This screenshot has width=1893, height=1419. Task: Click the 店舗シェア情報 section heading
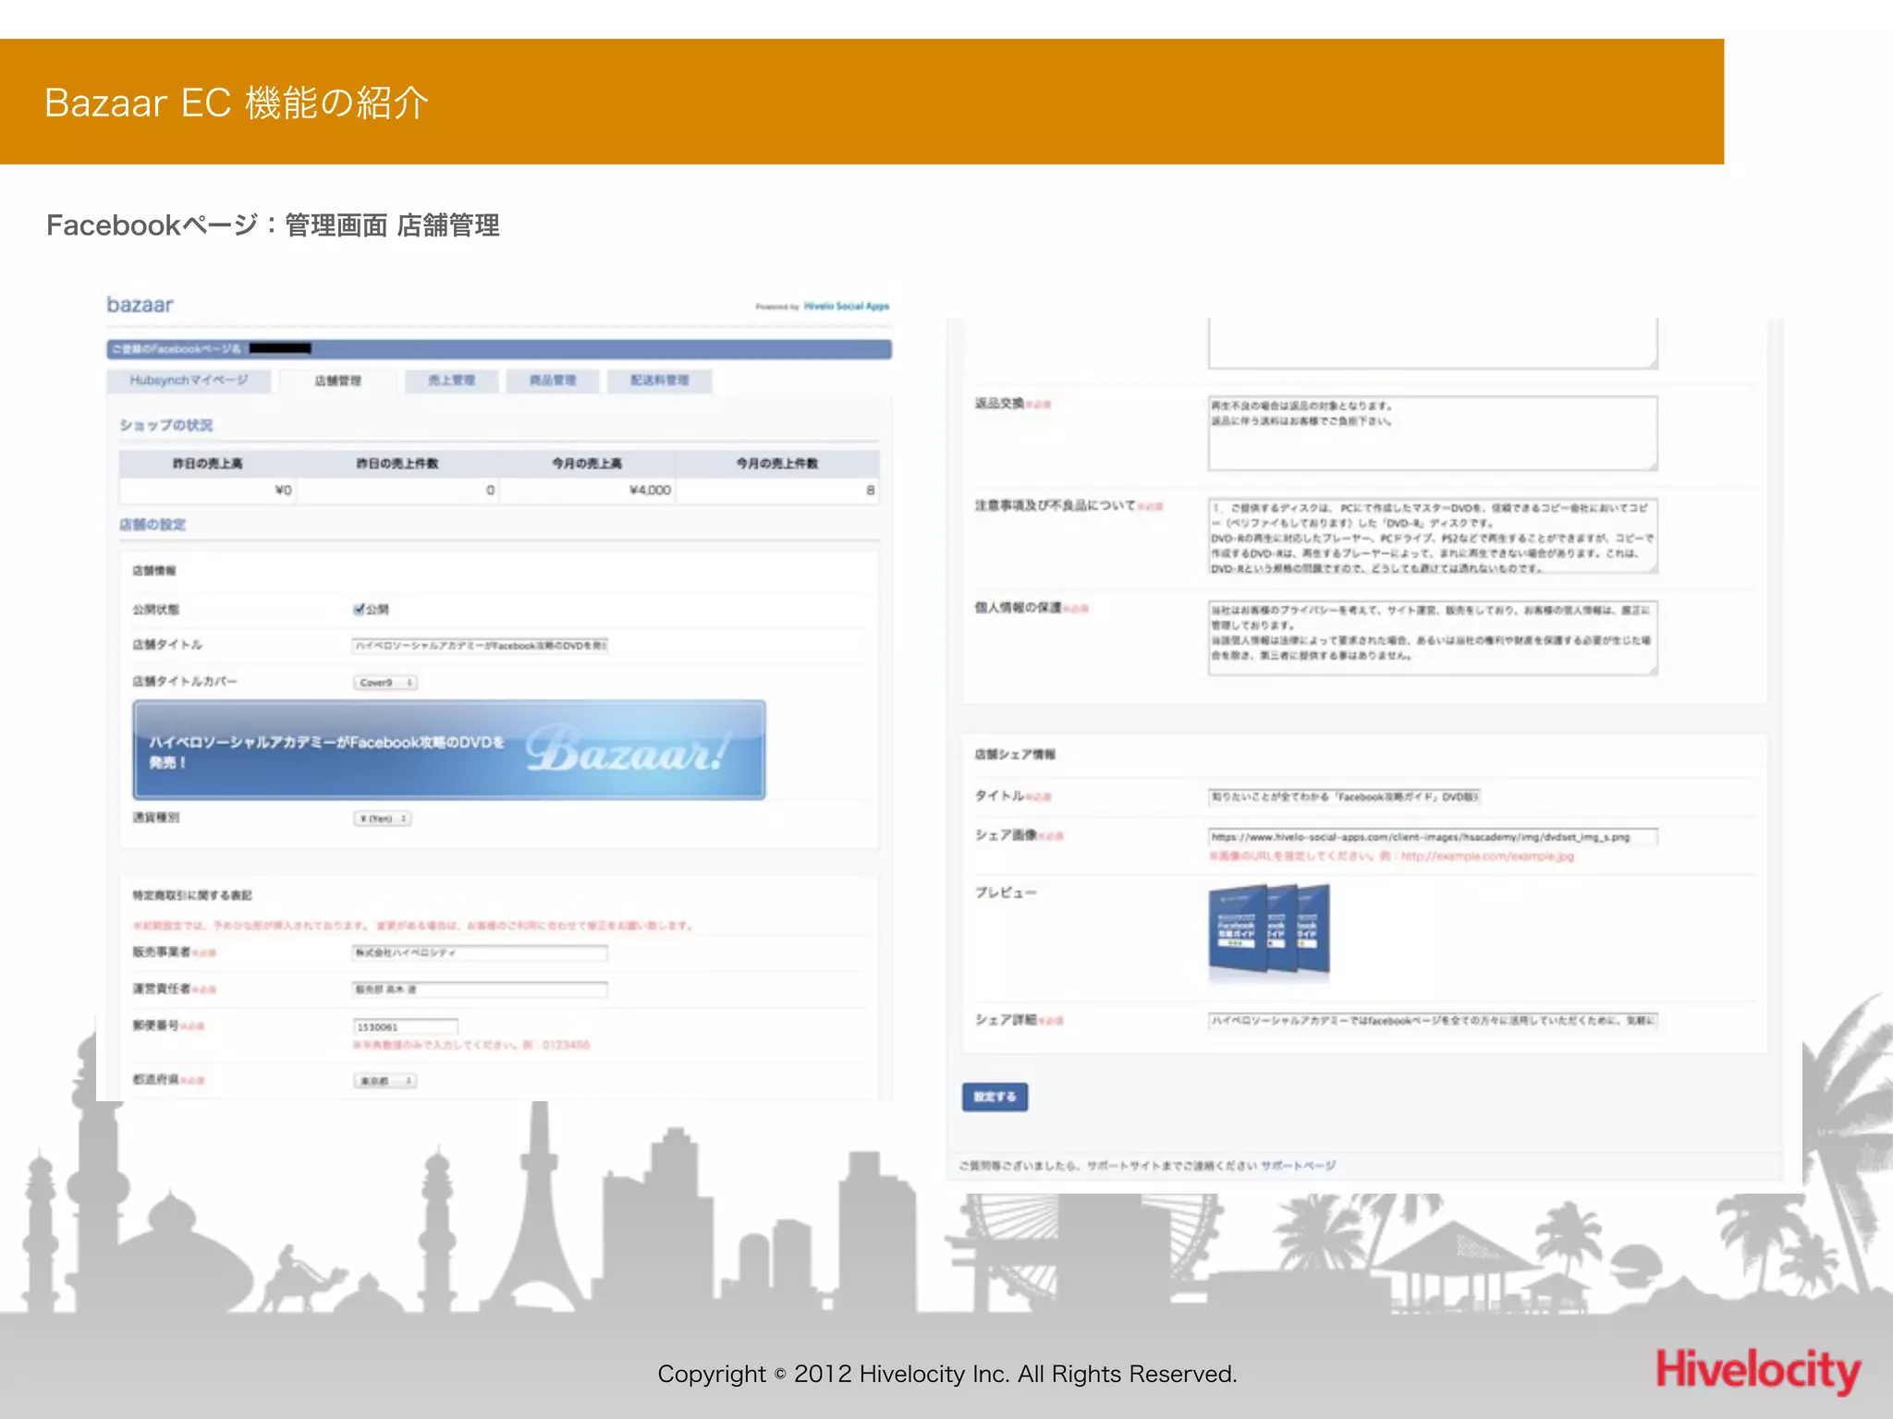1015,755
